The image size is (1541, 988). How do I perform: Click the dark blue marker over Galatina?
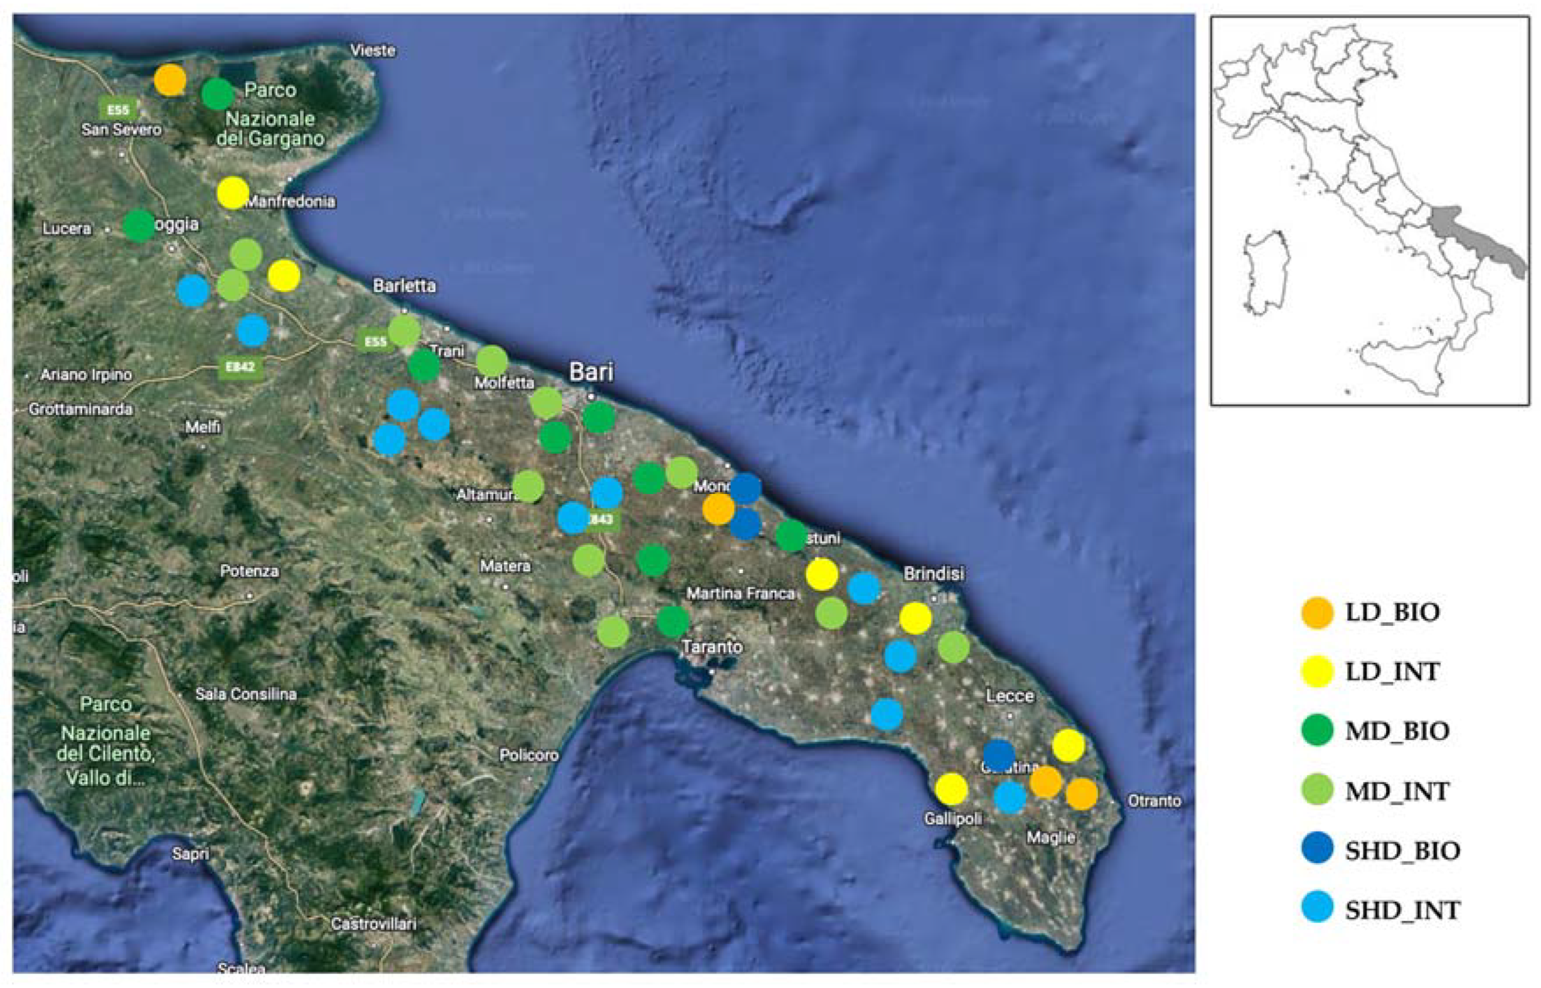point(998,755)
